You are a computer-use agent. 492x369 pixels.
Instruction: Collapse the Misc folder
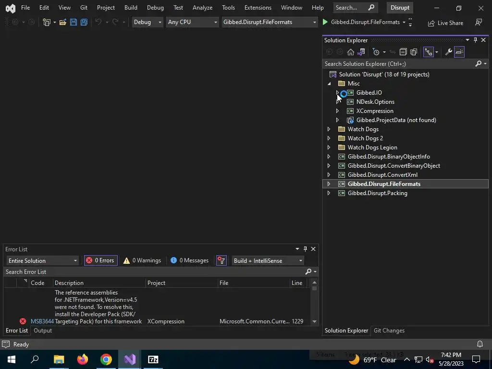click(329, 84)
